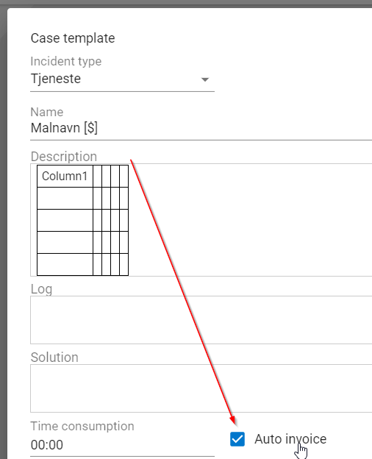Viewport: 372px width, 459px height.
Task: Click inside the Log text area
Action: pos(201,320)
